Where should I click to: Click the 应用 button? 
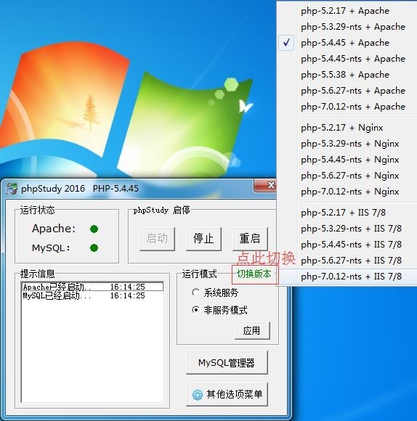pos(252,330)
